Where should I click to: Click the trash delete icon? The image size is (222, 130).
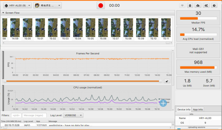pos(190,6)
